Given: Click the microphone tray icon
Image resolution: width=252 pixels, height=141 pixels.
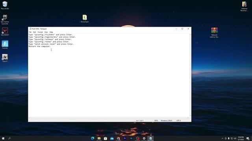Looking at the screenshot, I should point(229,138).
